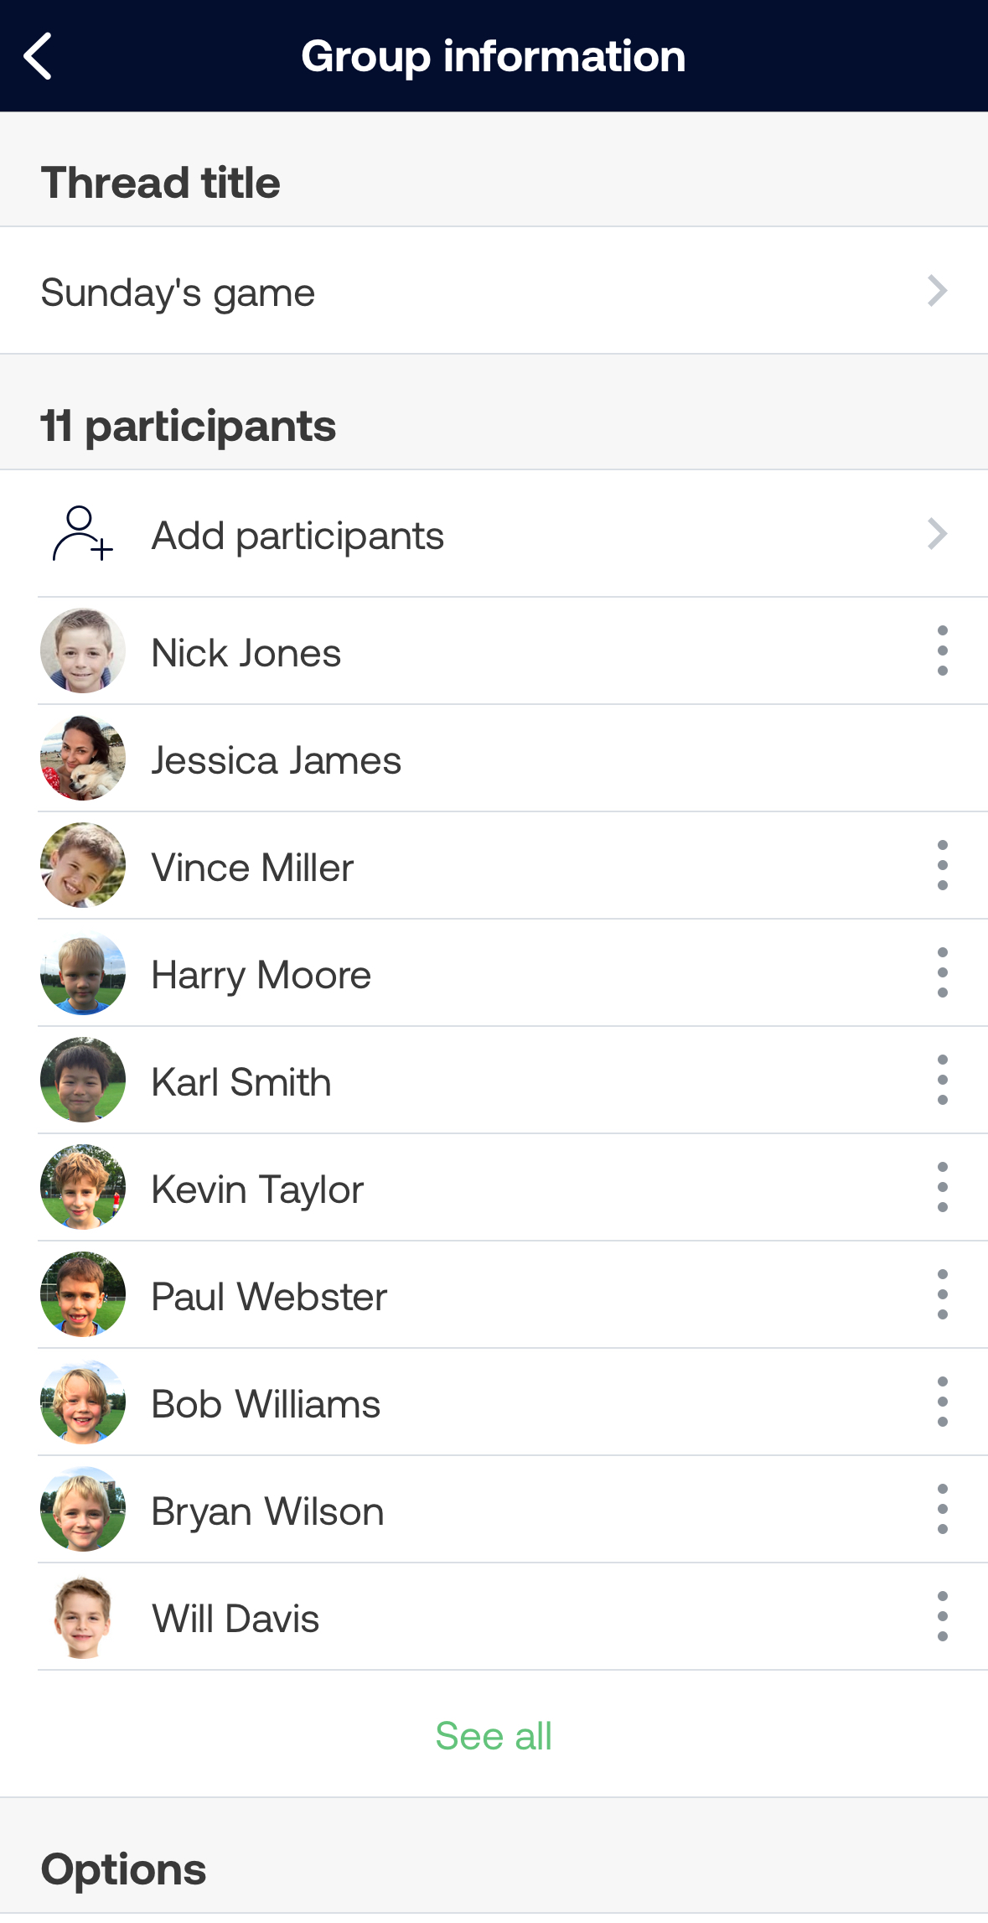Go back using the header arrow
Image resolution: width=988 pixels, height=1923 pixels.
click(x=38, y=56)
